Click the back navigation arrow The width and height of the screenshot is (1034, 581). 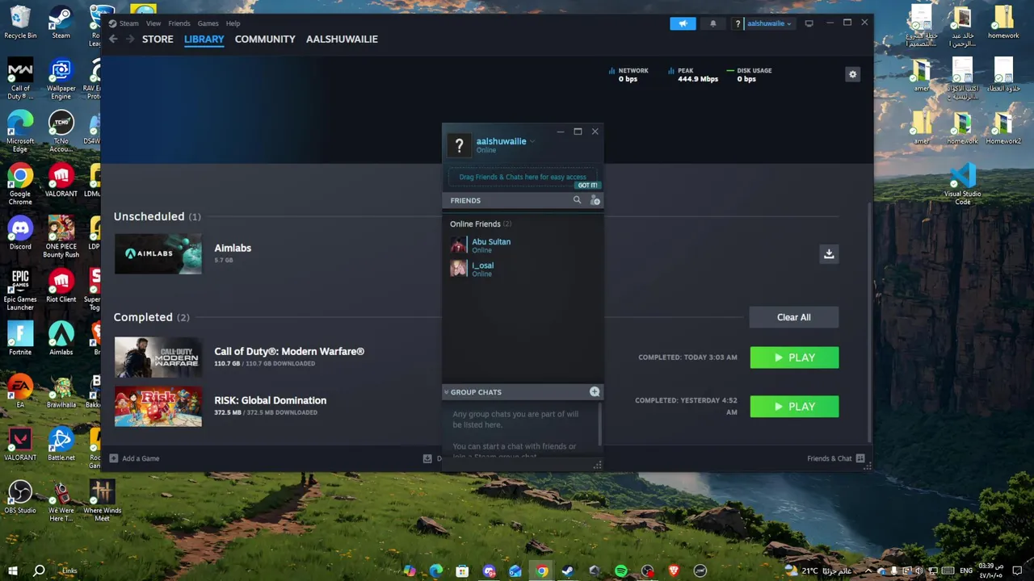(114, 39)
